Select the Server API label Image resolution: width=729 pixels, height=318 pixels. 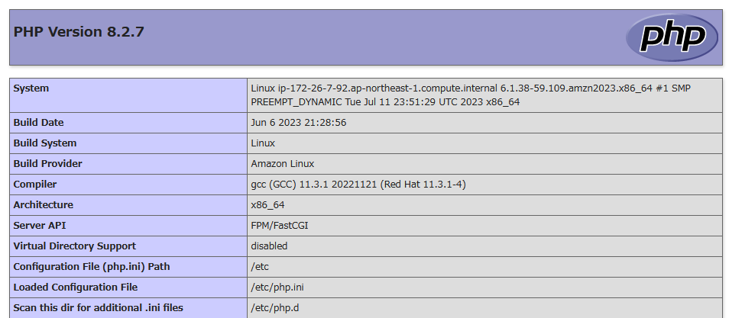coord(40,225)
